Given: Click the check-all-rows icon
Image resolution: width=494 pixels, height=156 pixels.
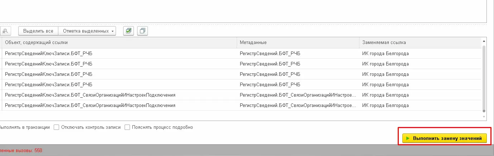Looking at the screenshot, I should click(128, 31).
